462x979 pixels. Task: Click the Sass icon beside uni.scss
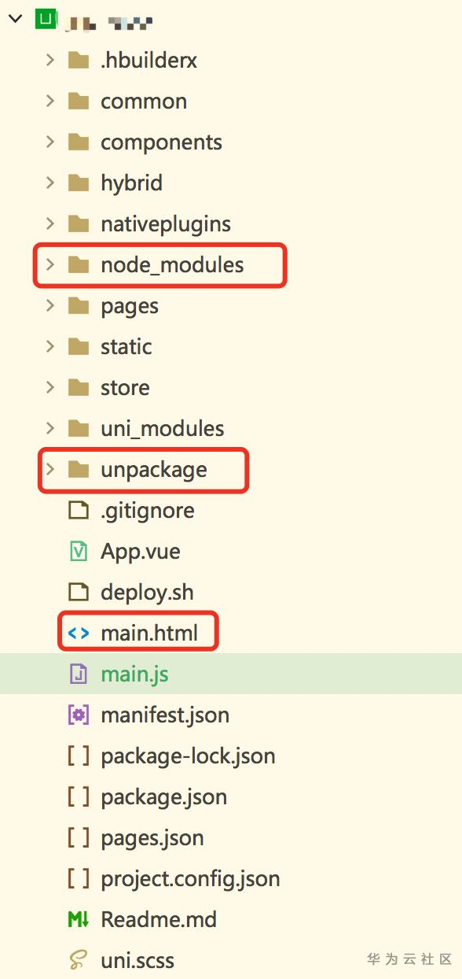[79, 961]
